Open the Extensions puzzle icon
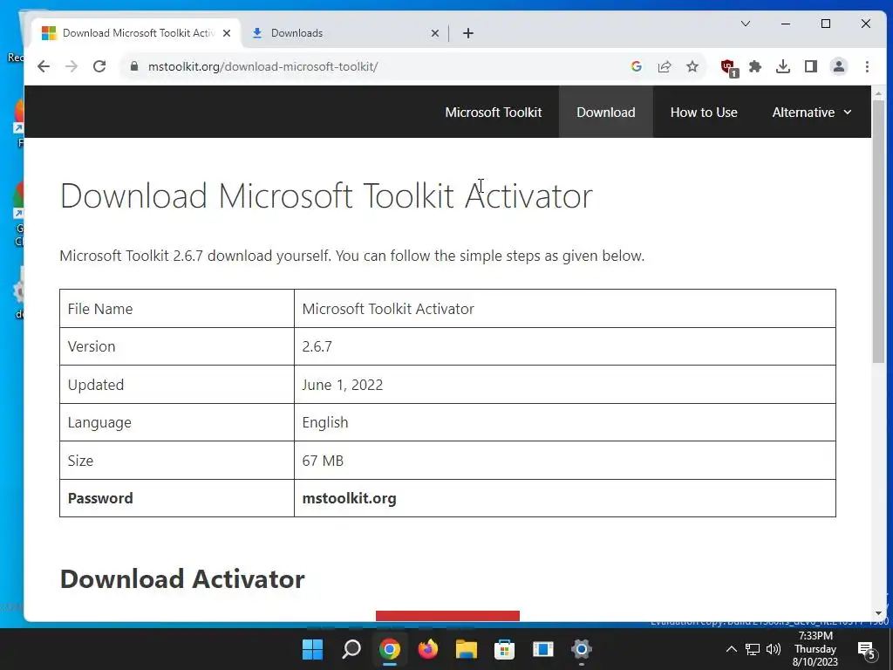 point(755,66)
